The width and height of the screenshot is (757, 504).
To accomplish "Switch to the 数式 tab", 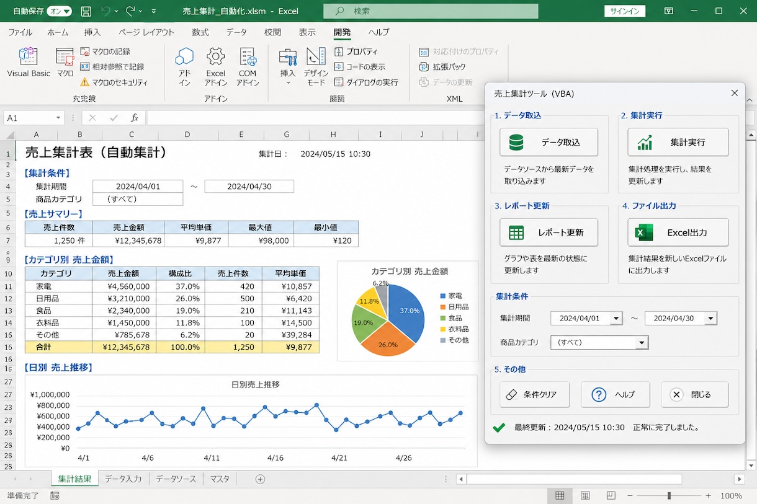I will (x=200, y=32).
